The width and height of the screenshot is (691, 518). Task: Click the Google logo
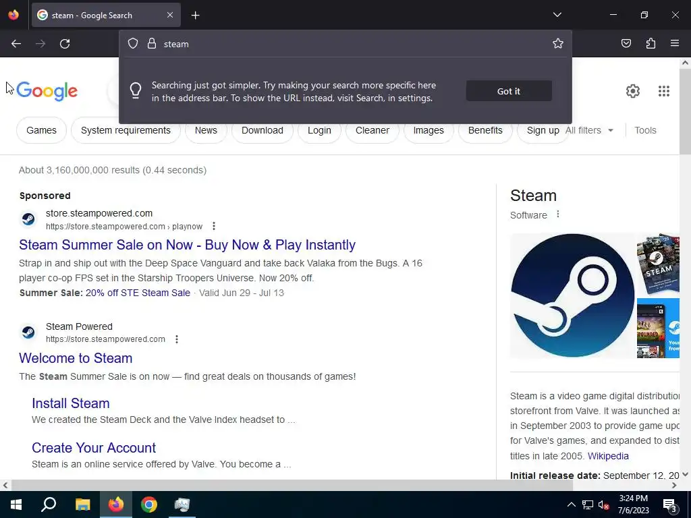tap(47, 91)
